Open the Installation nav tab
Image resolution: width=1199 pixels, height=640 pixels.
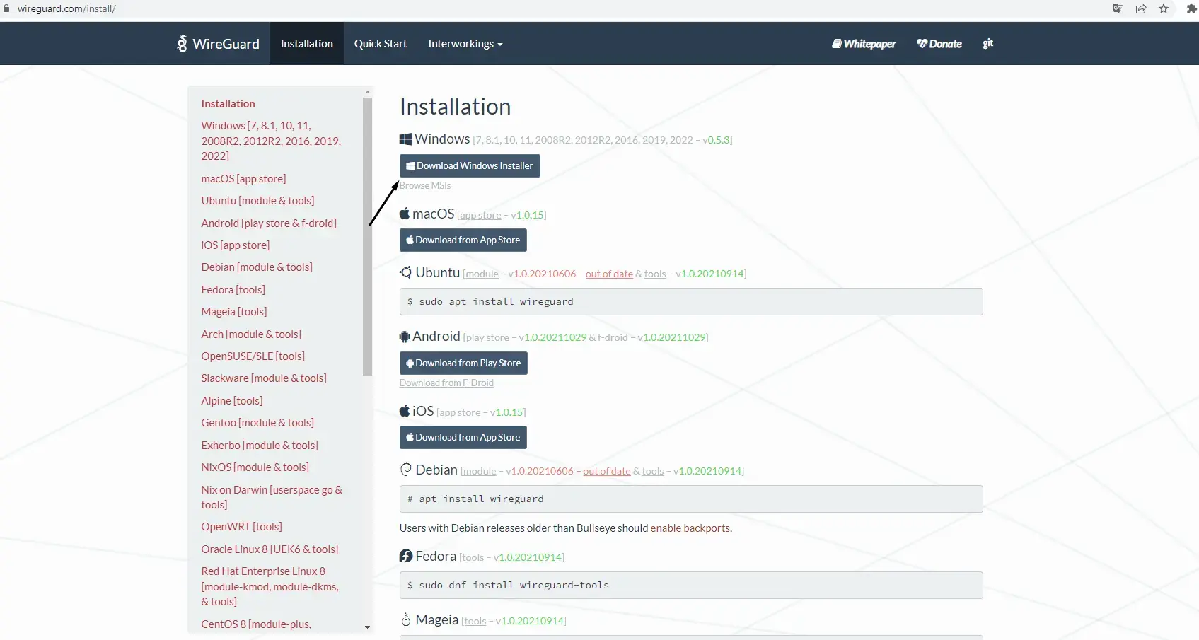point(307,43)
